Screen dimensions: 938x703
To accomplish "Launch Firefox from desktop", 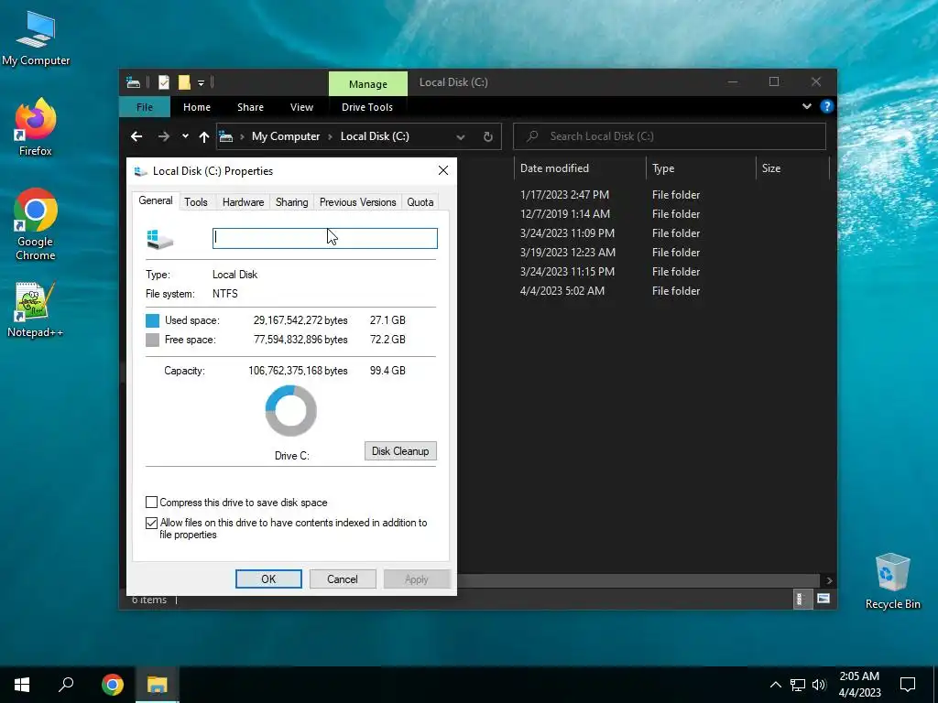I will [36, 126].
